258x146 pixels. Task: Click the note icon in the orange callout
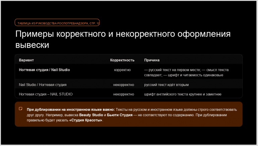[20, 109]
